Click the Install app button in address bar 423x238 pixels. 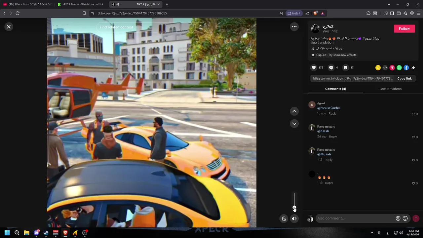tap(294, 13)
